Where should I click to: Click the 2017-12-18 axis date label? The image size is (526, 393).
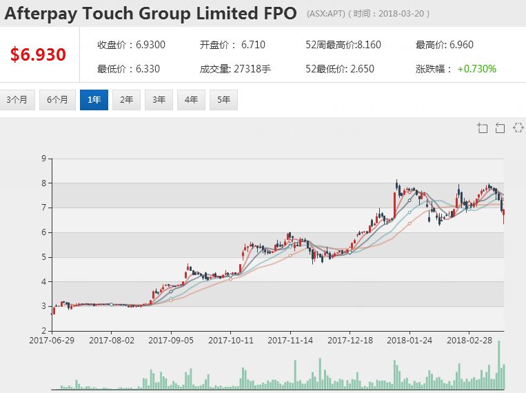pyautogui.click(x=350, y=341)
